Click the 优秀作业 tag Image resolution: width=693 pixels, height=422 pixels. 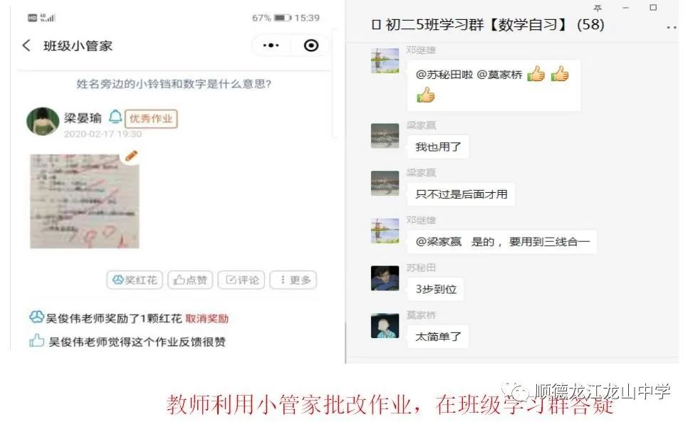tap(151, 118)
